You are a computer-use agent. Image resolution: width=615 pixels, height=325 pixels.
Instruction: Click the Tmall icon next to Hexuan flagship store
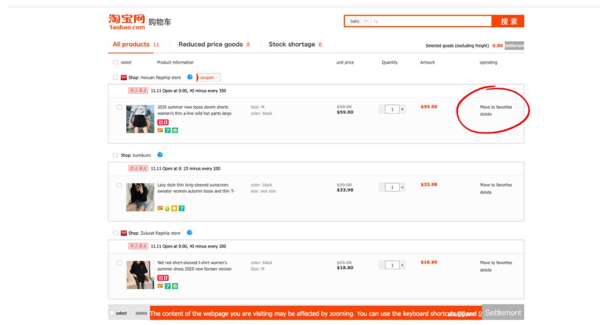coord(124,78)
